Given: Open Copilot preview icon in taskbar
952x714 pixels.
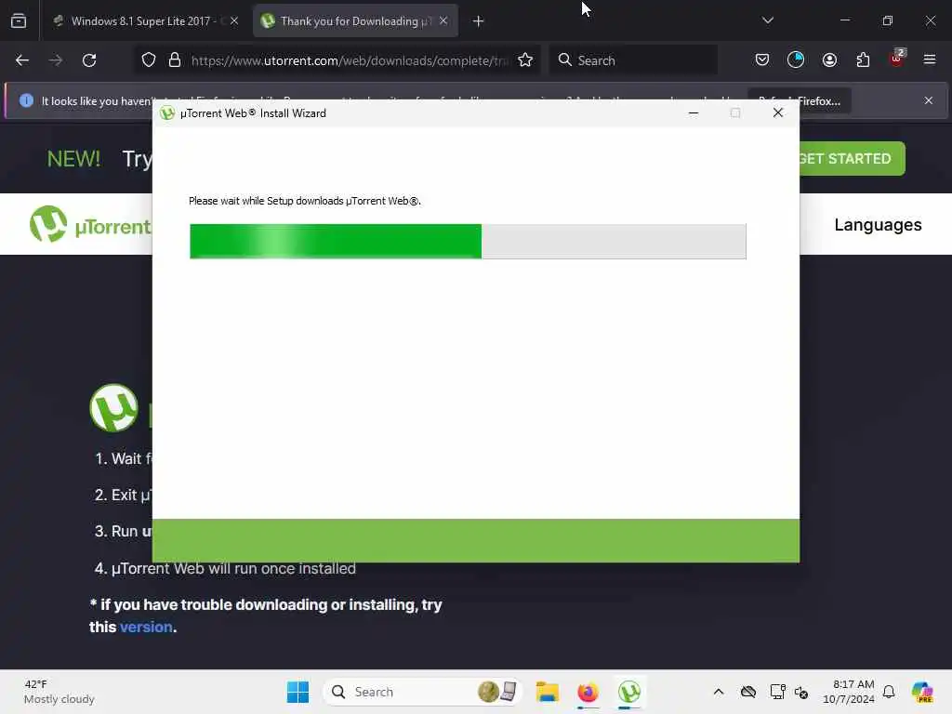Looking at the screenshot, I should coord(922,692).
